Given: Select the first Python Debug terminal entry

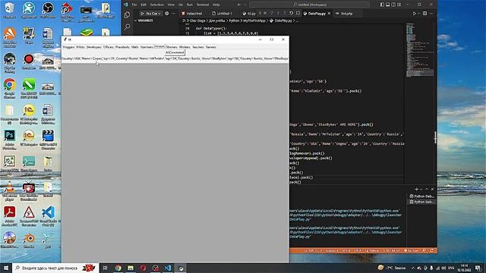Looking at the screenshot, I should click(421, 196).
